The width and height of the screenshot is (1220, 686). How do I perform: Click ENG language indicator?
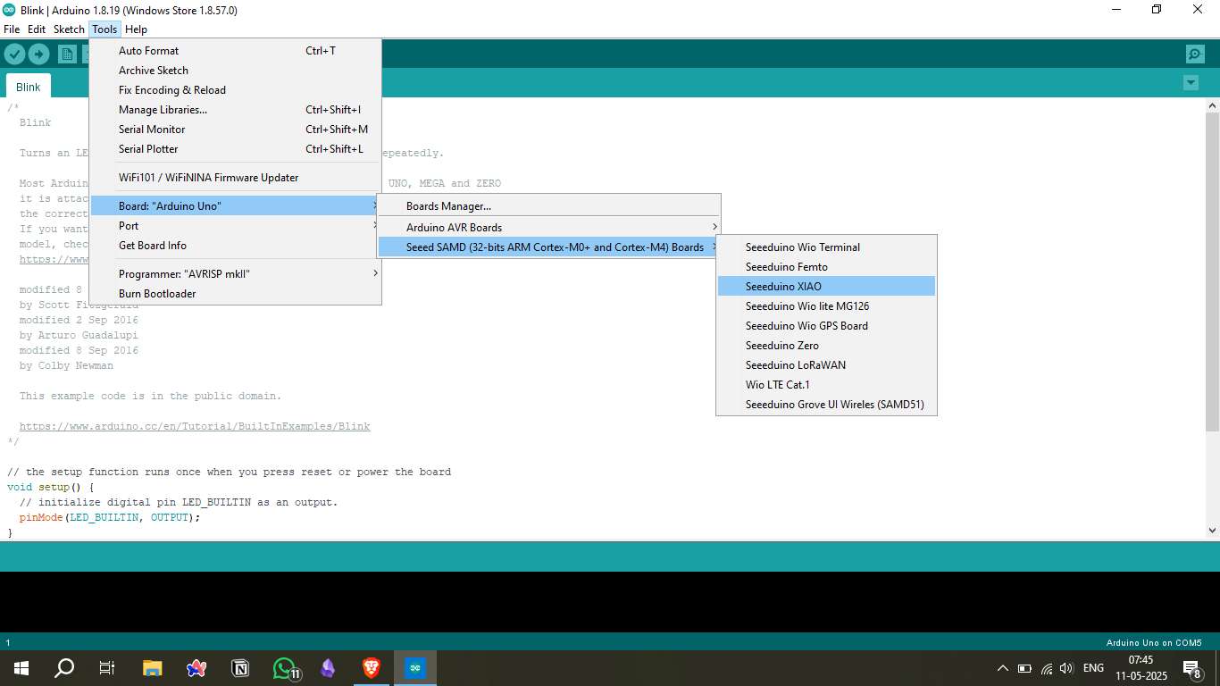(1093, 668)
